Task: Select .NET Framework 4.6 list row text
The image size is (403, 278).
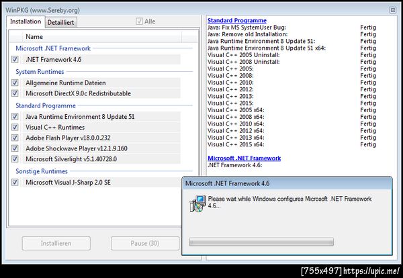Action: [x=54, y=60]
